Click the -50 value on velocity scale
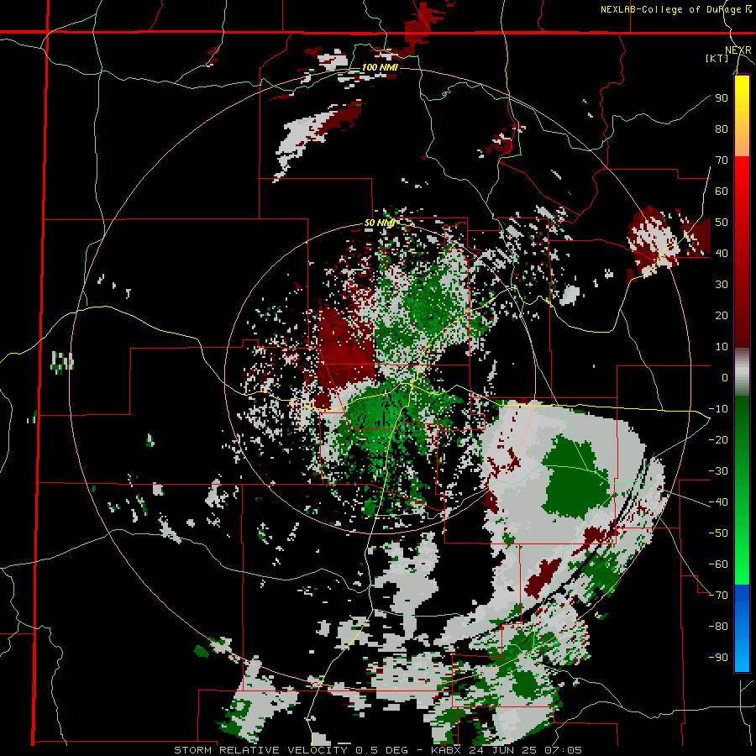 click(718, 533)
